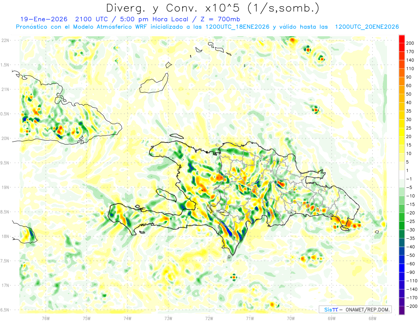Click the '76W' longitude label
Image resolution: width=418 pixels, height=323 pixels.
tap(46, 318)
